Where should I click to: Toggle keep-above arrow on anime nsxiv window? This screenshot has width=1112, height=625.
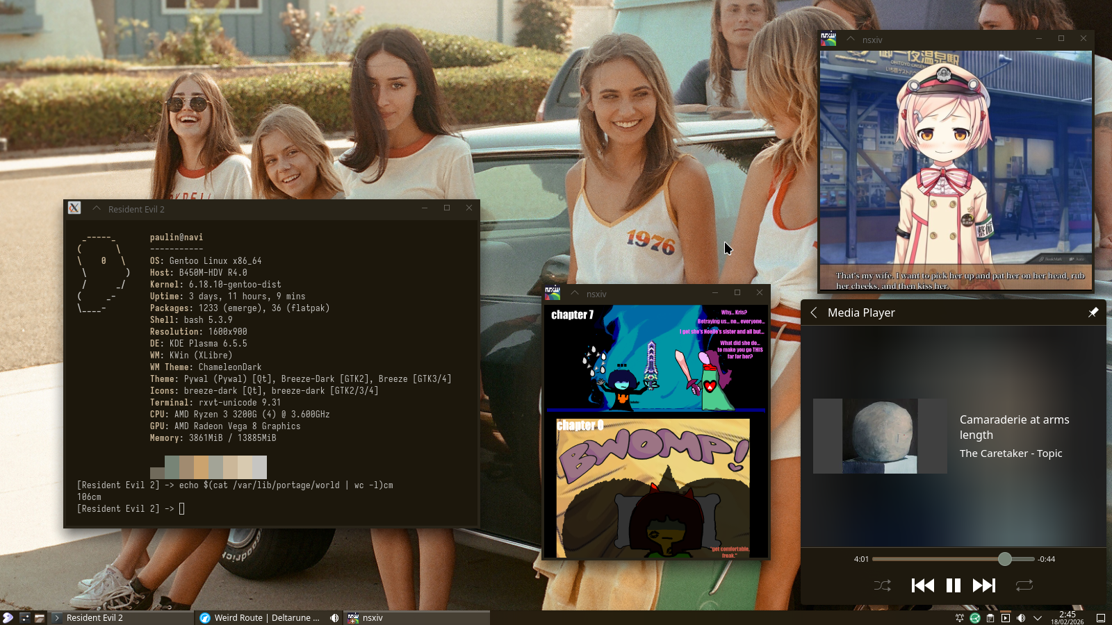851,40
